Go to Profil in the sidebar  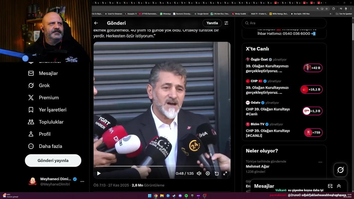(39, 134)
